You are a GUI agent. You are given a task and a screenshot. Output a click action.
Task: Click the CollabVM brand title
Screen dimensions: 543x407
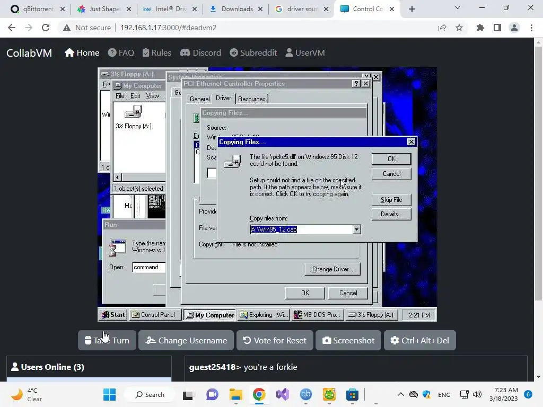coord(29,53)
